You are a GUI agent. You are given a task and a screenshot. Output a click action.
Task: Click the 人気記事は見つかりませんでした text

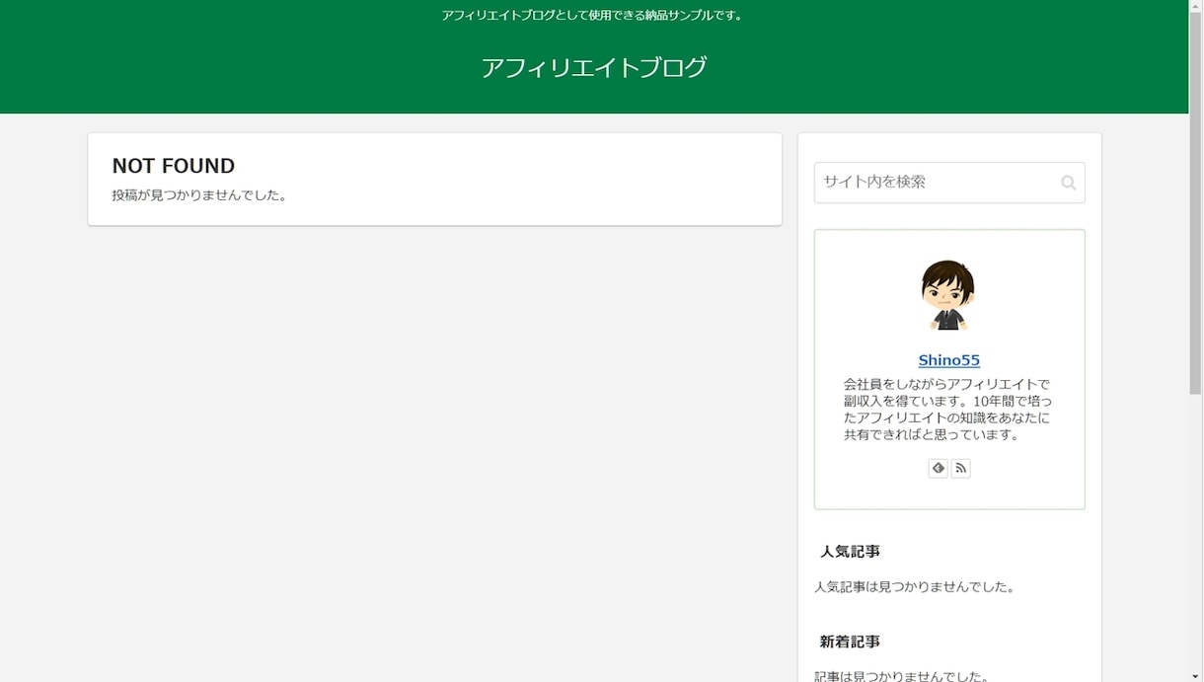point(915,587)
